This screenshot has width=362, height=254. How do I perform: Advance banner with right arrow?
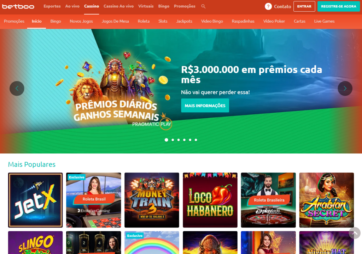345,88
